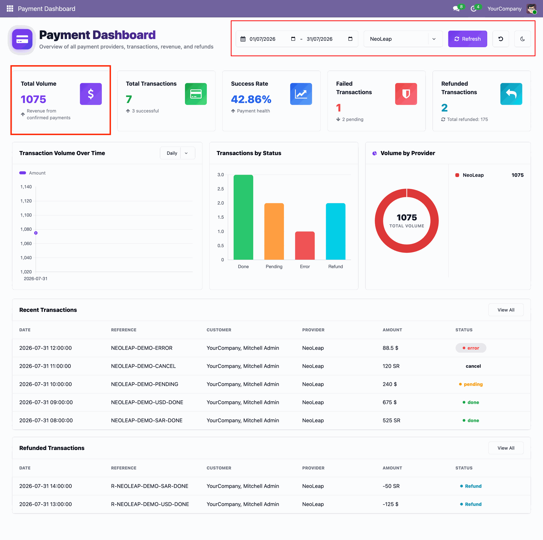Open the chat messages icon
The image size is (543, 540).
tap(456, 9)
